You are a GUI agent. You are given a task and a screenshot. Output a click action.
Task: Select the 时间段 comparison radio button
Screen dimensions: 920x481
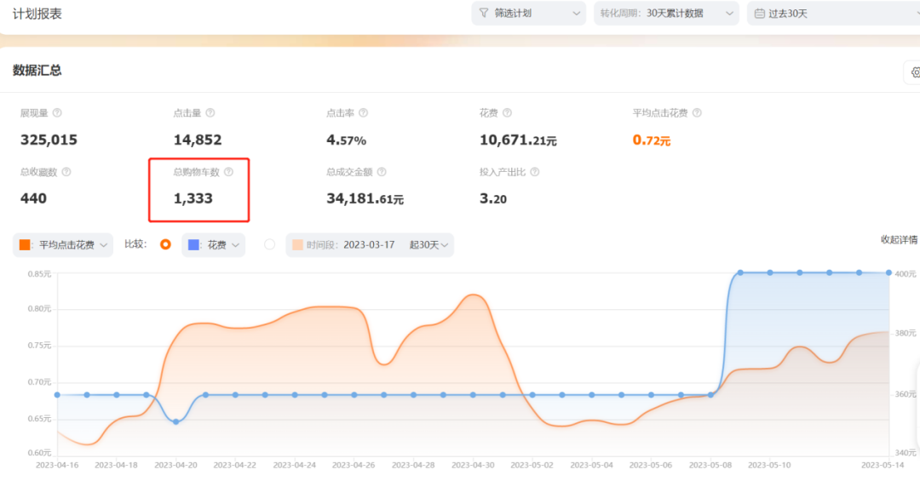pos(270,244)
